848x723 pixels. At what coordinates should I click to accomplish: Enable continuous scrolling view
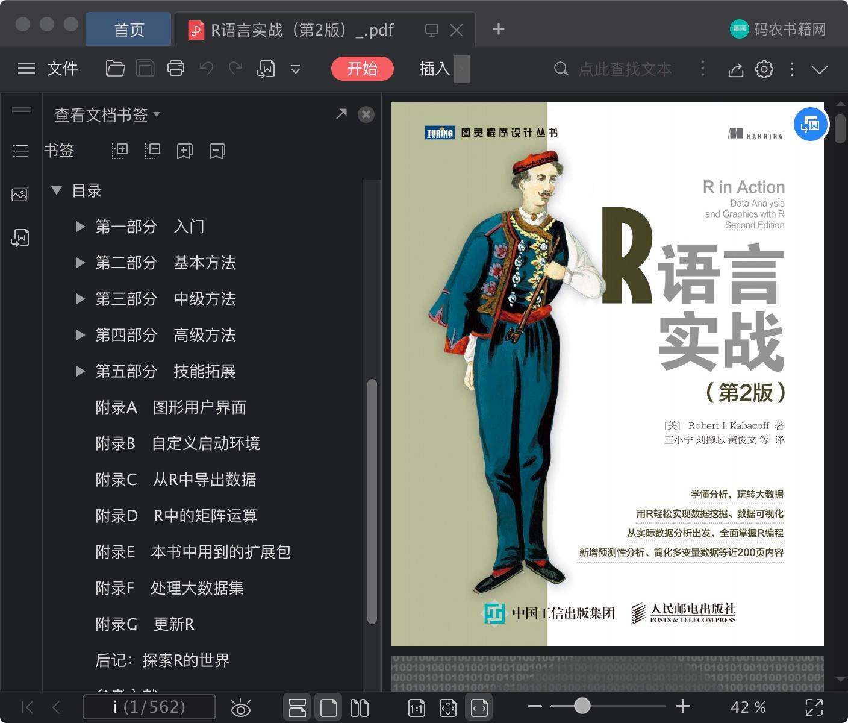pyautogui.click(x=297, y=707)
